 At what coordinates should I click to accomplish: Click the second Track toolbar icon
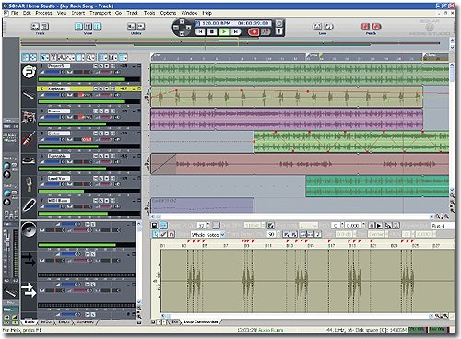click(x=44, y=27)
